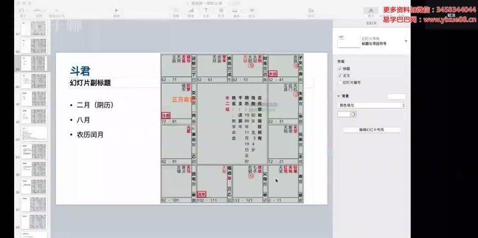This screenshot has height=238, width=478.
Task: Click the Comment icon in toolbar
Action: point(251,11)
